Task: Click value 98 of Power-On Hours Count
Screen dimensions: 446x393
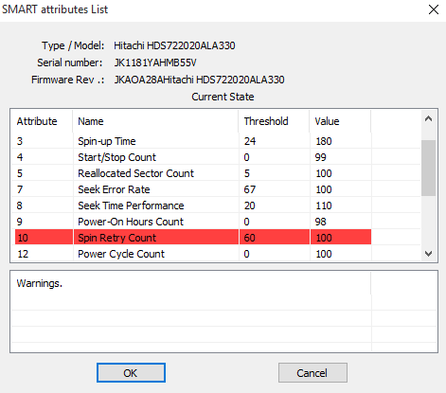Action: click(x=321, y=222)
